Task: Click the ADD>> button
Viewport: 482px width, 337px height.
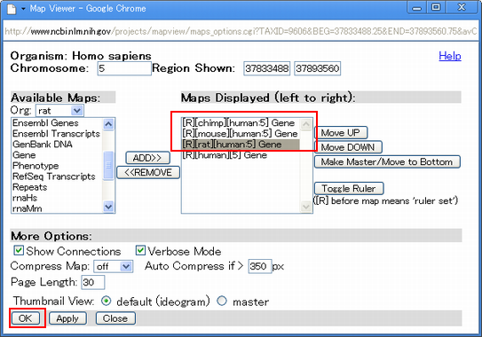Action: coord(147,158)
